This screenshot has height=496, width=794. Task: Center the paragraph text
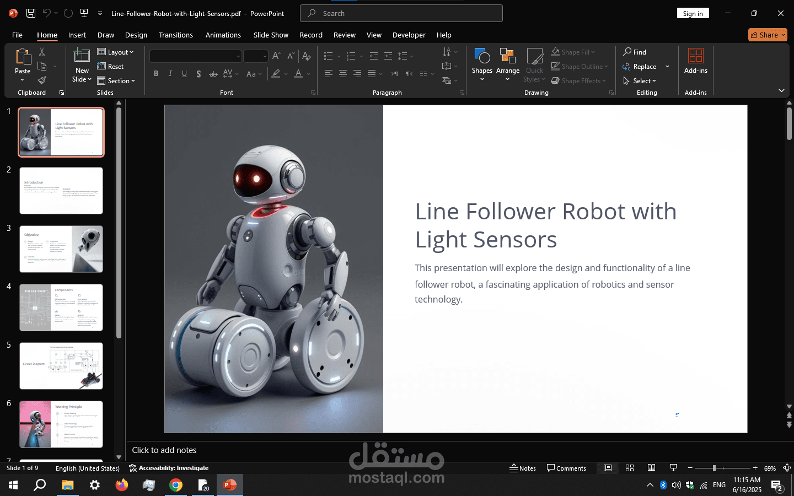tap(343, 74)
